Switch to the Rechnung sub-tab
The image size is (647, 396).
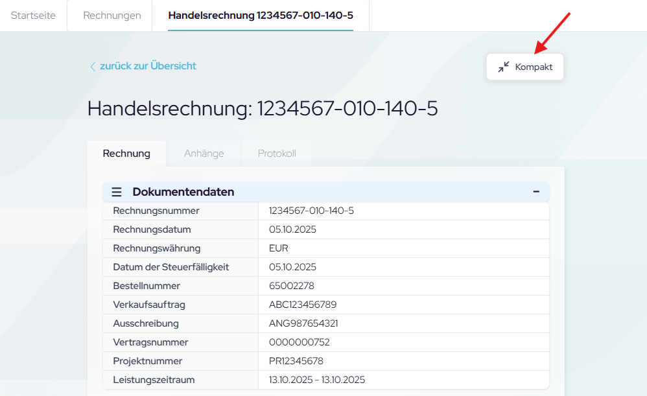click(x=126, y=154)
